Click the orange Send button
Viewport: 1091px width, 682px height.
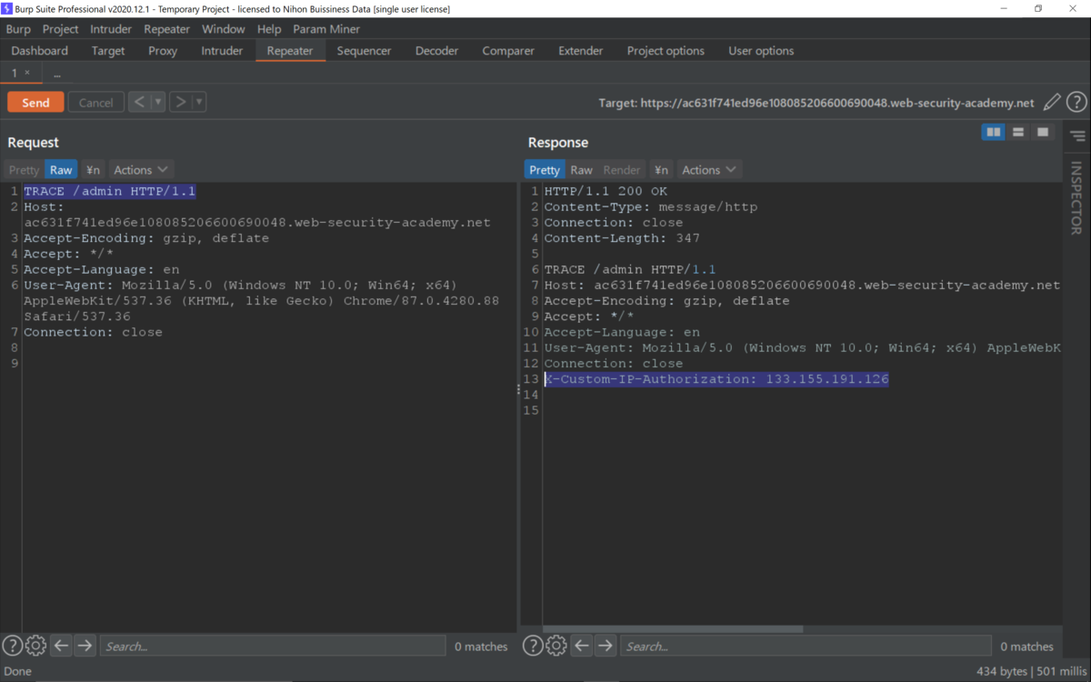coord(35,103)
